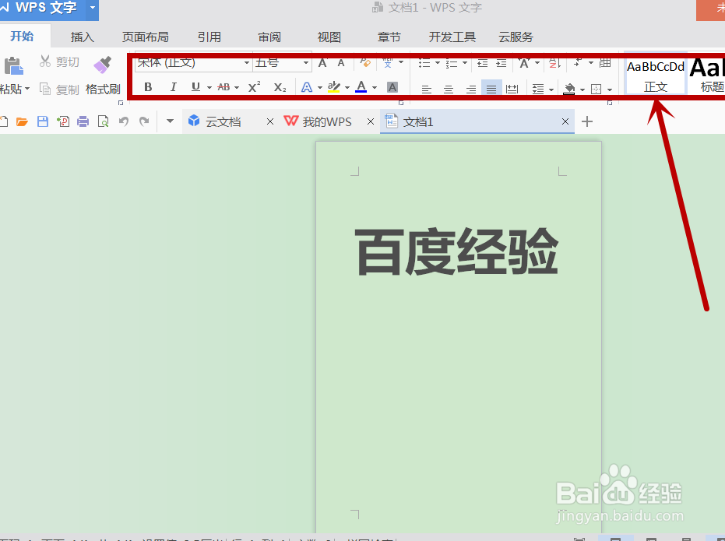Close the 文档1 document tab

click(565, 121)
